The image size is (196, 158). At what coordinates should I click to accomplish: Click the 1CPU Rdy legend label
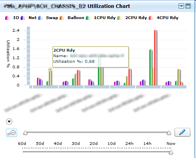point(105,18)
